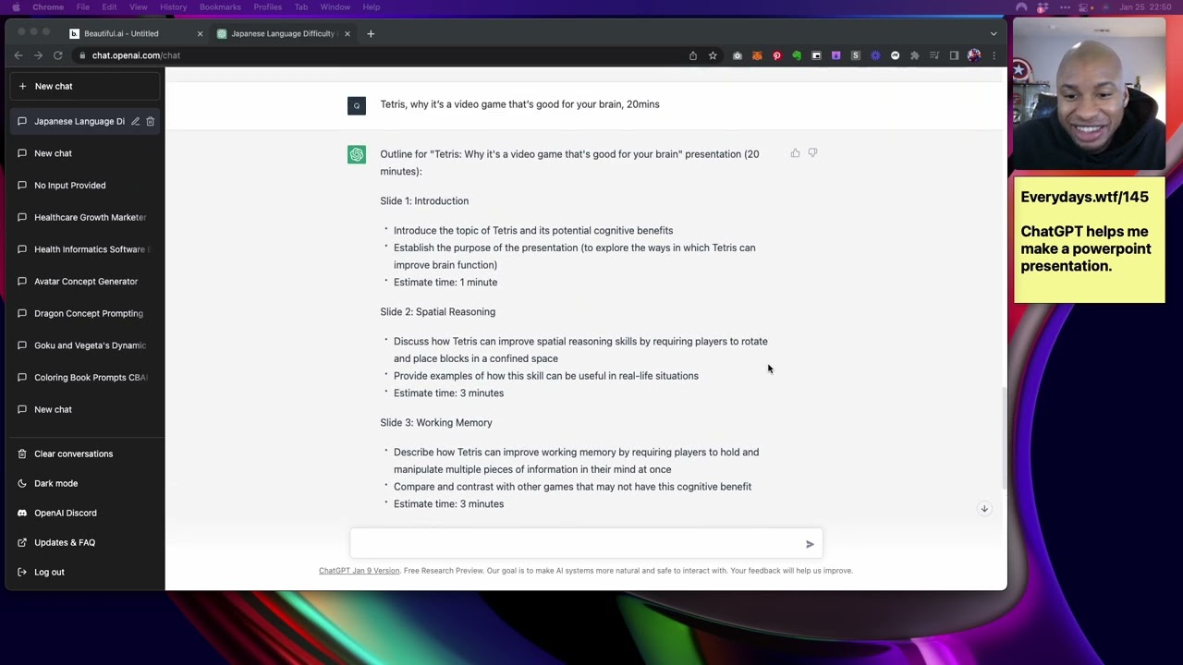Open the Bookmarks menu in menu bar
1183x665 pixels.
pyautogui.click(x=220, y=7)
